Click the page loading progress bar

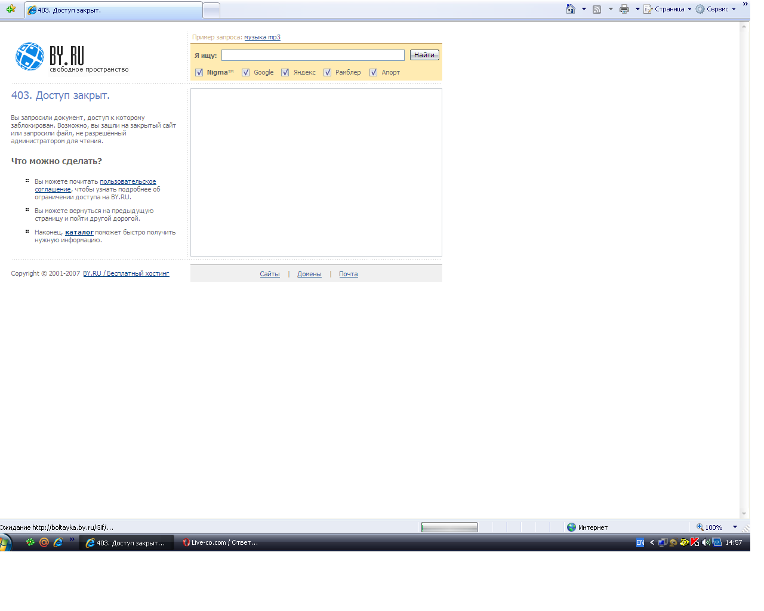449,527
